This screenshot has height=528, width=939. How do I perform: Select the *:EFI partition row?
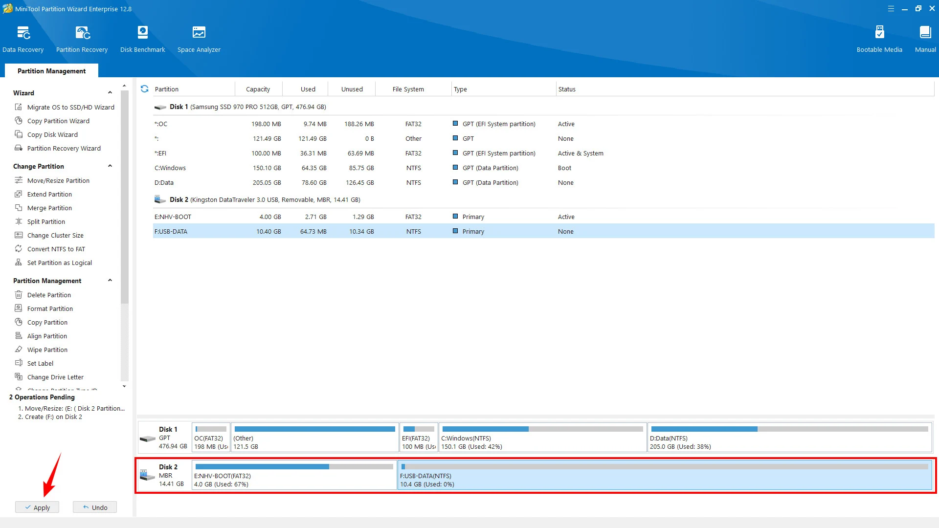point(543,154)
